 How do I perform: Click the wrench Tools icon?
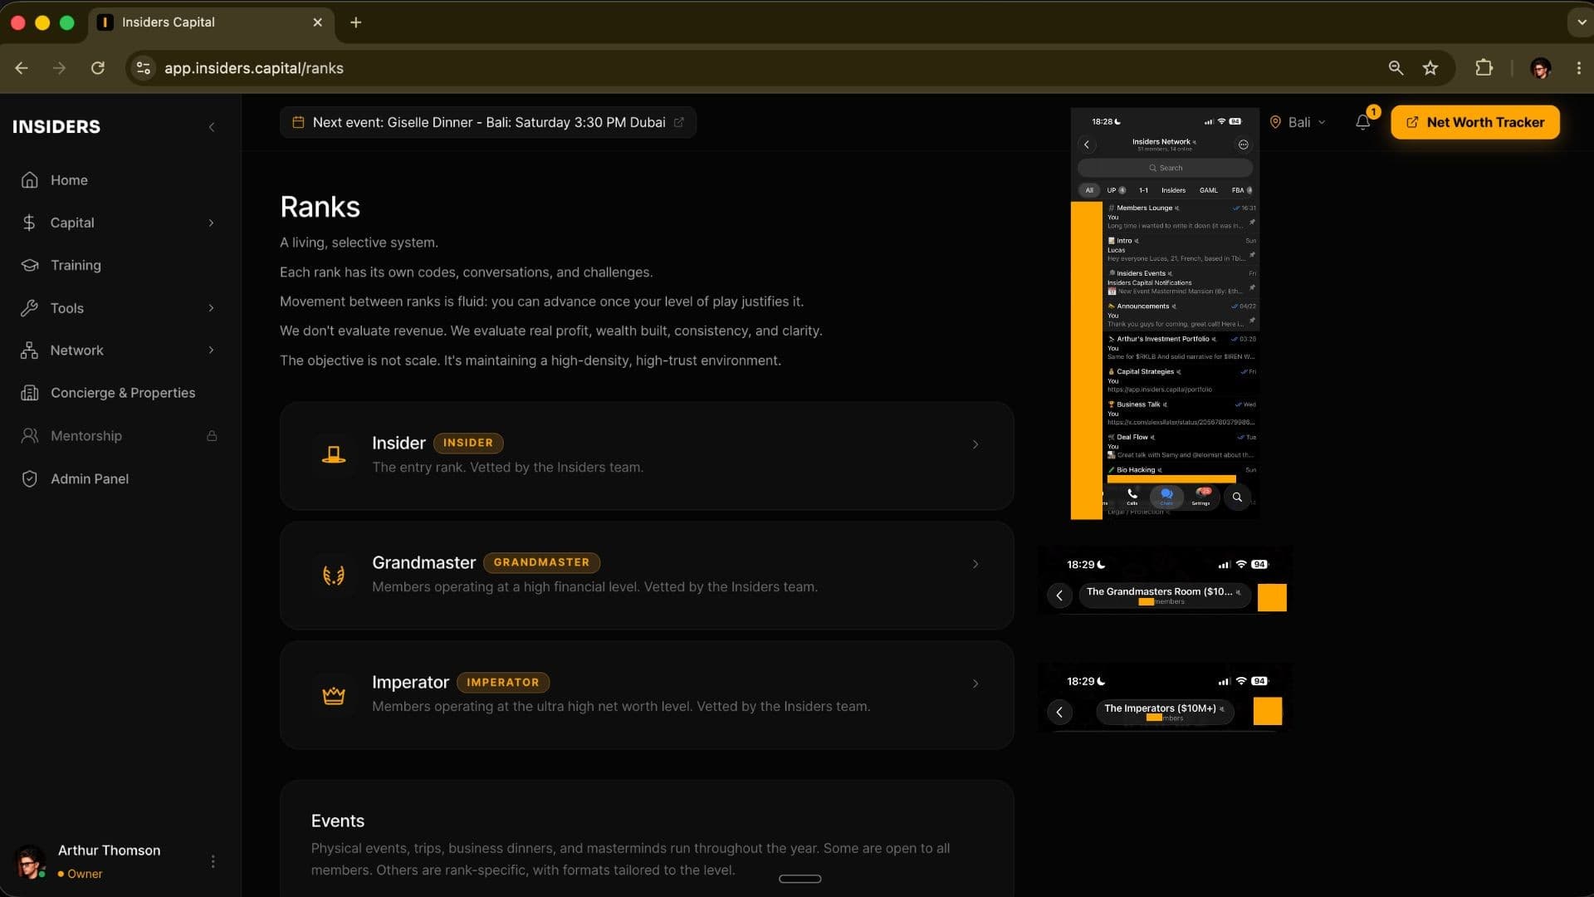(x=29, y=308)
